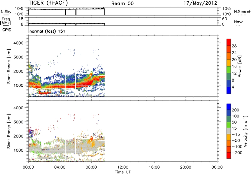The width and height of the screenshot is (251, 174).
Task: Click the left '10^5' tick of the noise panel
Action: [19, 9]
